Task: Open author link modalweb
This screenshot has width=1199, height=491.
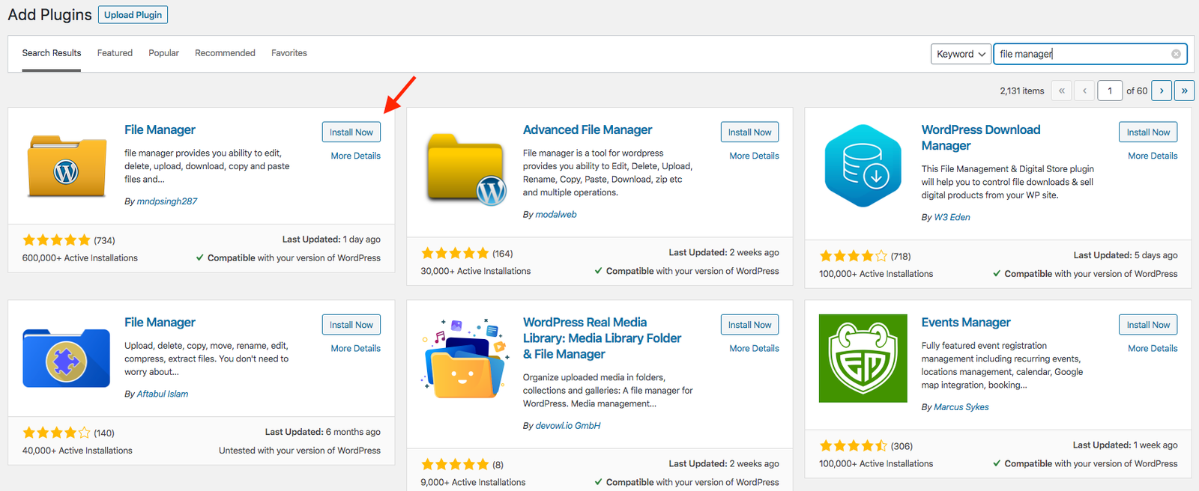Action: (x=556, y=214)
